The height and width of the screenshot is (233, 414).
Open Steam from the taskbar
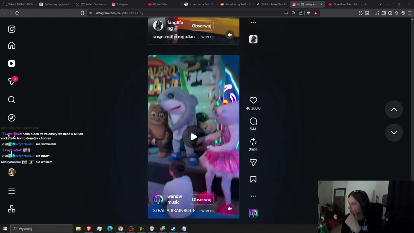pos(173,229)
